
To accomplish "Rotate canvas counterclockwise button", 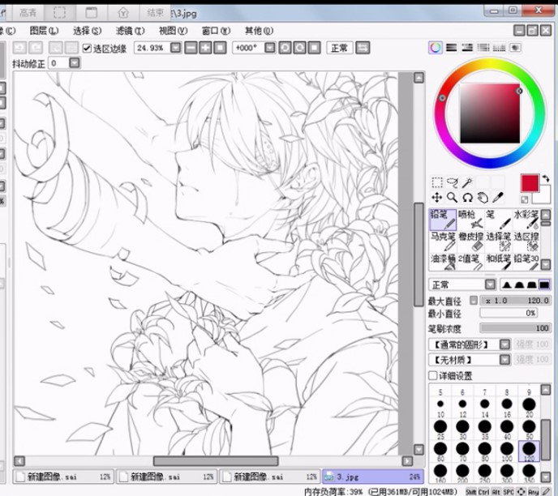I will [285, 48].
